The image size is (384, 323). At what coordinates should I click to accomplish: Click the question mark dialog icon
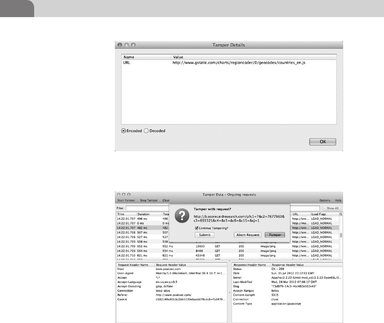point(182,216)
